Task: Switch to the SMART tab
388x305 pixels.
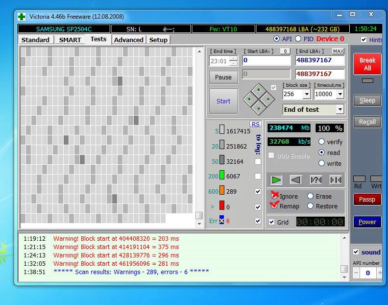Action: [x=70, y=40]
